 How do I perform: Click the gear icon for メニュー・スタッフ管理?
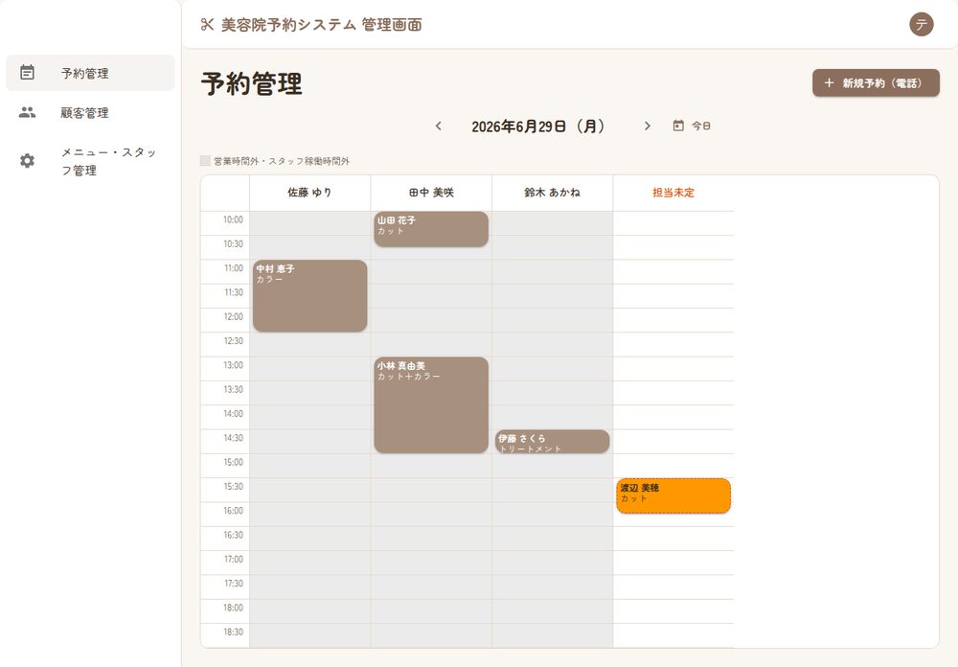(x=27, y=161)
